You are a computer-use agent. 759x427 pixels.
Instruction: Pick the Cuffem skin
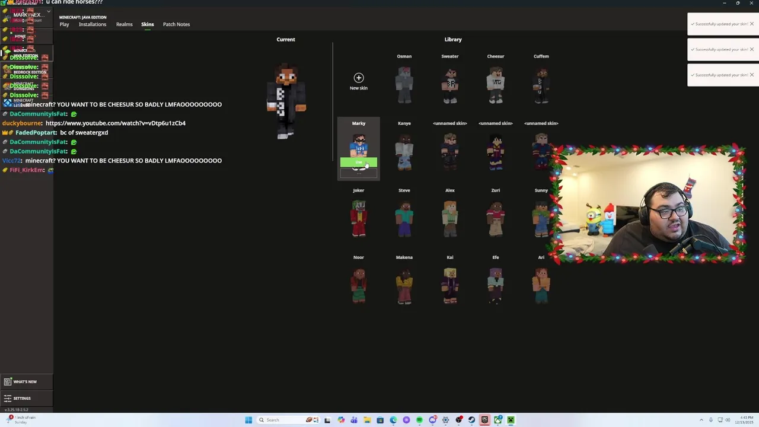coord(541,85)
